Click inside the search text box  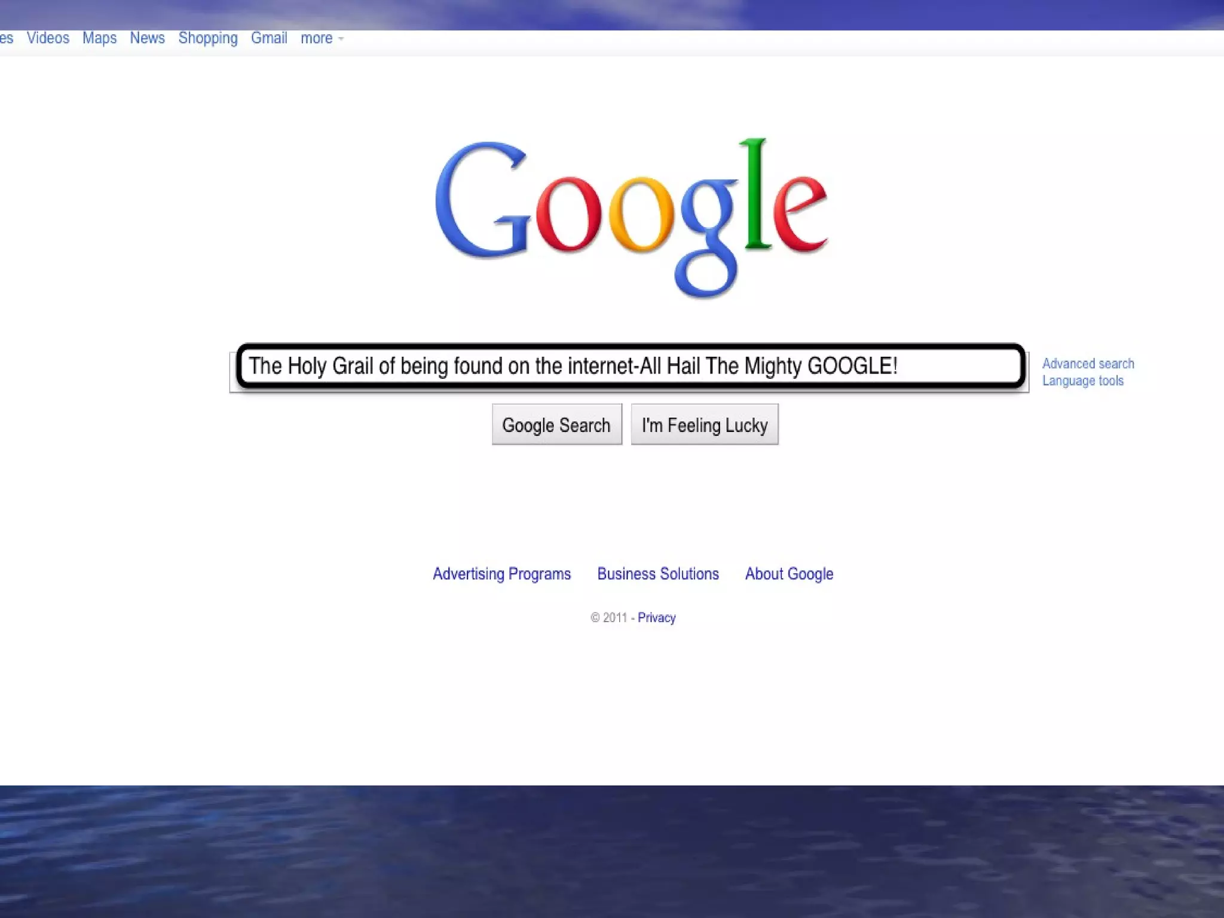630,366
